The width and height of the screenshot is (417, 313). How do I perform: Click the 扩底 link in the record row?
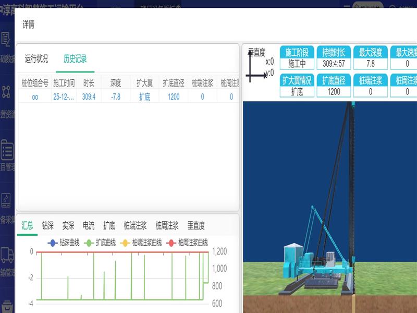(x=144, y=97)
